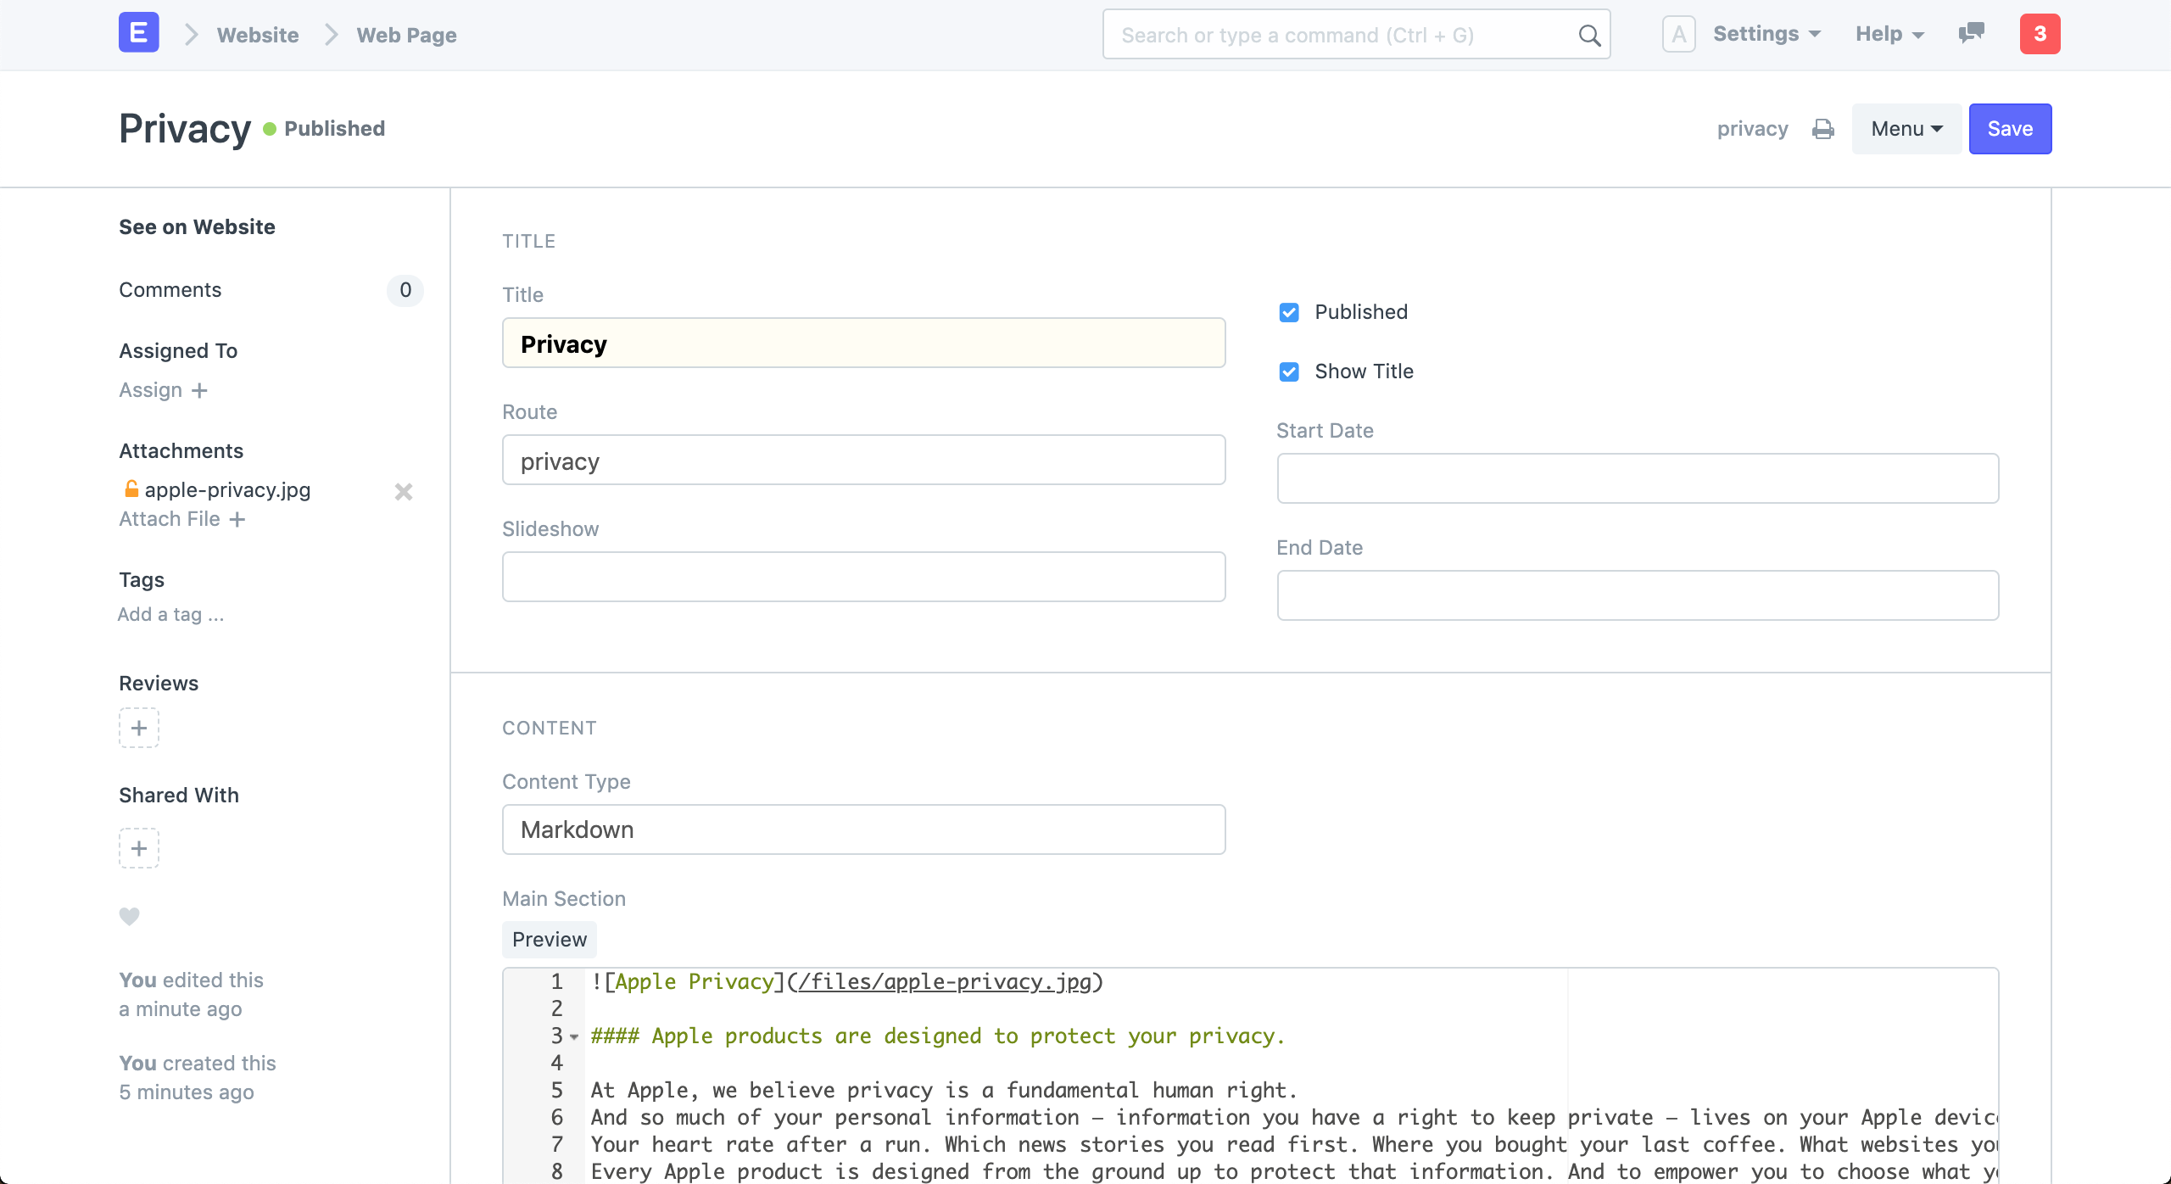Click the heart/favorite icon in sidebar
This screenshot has width=2171, height=1184.
coord(130,914)
